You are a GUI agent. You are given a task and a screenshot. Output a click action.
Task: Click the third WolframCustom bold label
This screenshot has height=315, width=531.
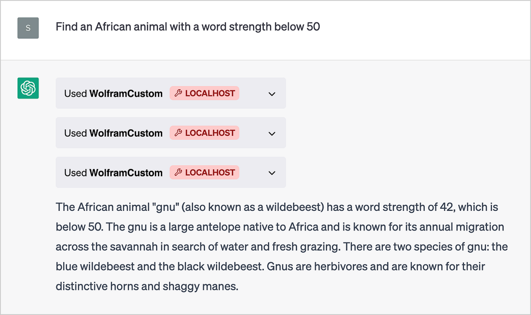pyautogui.click(x=126, y=173)
